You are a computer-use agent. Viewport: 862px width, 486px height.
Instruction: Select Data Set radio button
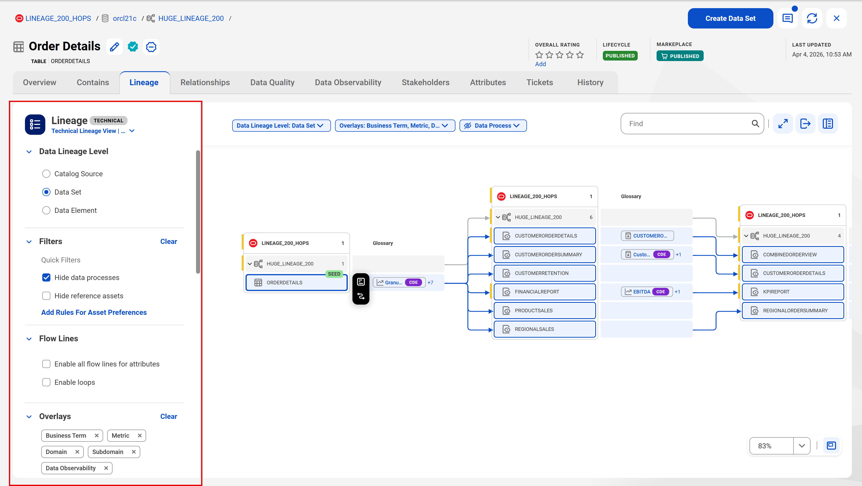(x=46, y=192)
